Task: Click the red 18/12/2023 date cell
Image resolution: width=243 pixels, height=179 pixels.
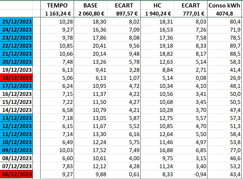Action: coord(17,78)
